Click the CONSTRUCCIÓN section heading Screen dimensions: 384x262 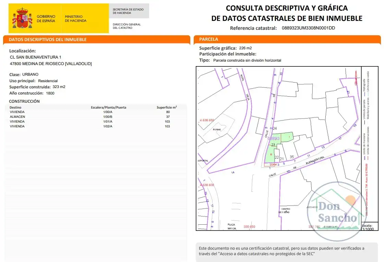[24, 101]
